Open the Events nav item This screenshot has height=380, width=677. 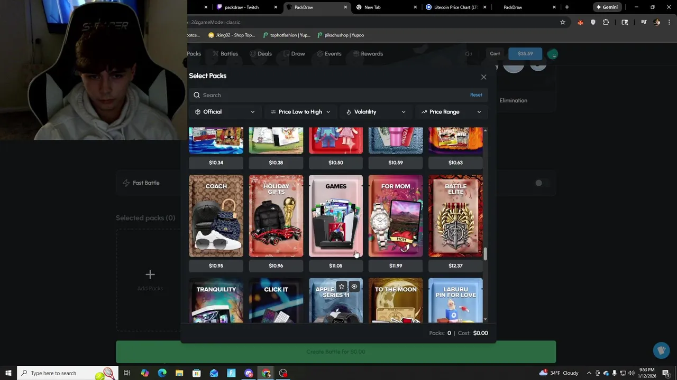pyautogui.click(x=328, y=54)
